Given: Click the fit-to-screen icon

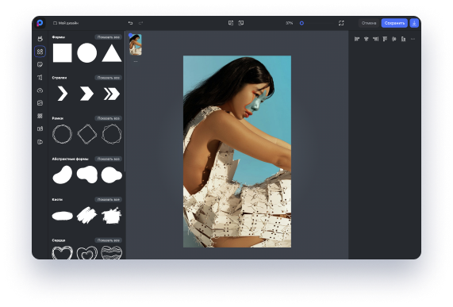Looking at the screenshot, I should pos(341,23).
